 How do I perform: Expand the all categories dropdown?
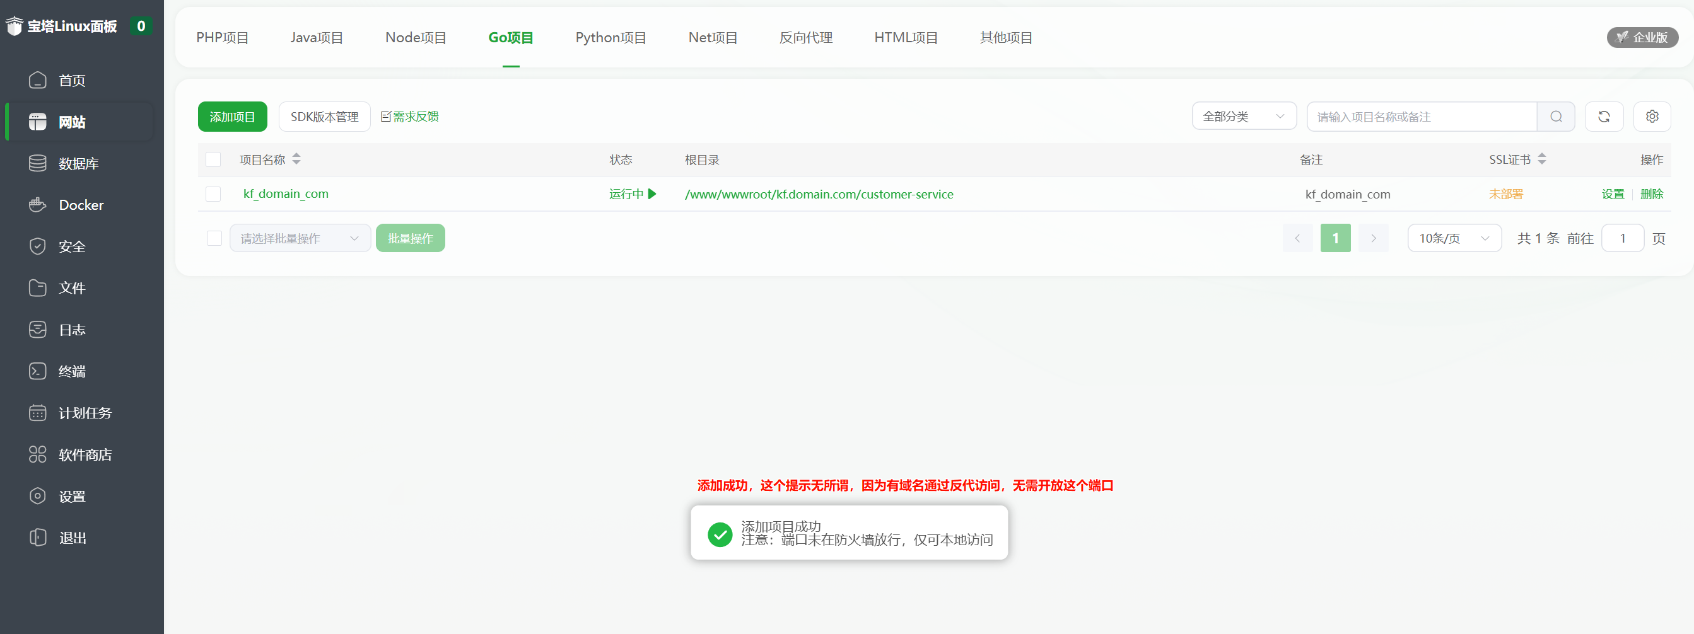coord(1243,117)
